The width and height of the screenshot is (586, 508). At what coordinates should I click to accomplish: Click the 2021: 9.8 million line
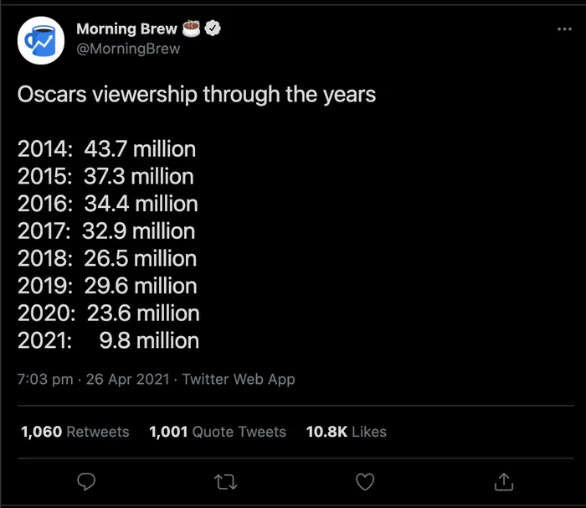[108, 340]
